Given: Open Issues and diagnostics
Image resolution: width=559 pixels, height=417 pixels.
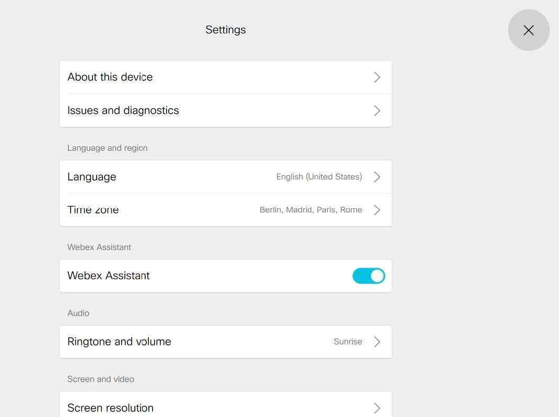Looking at the screenshot, I should coord(225,111).
